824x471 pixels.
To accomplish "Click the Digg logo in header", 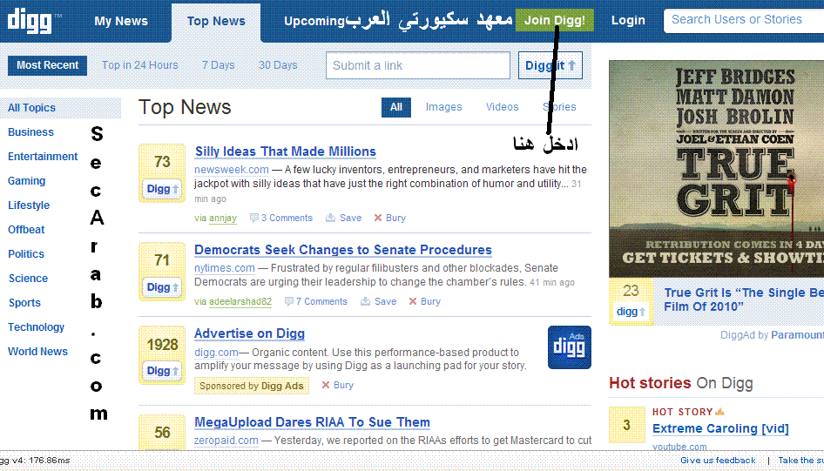I will click(x=30, y=21).
